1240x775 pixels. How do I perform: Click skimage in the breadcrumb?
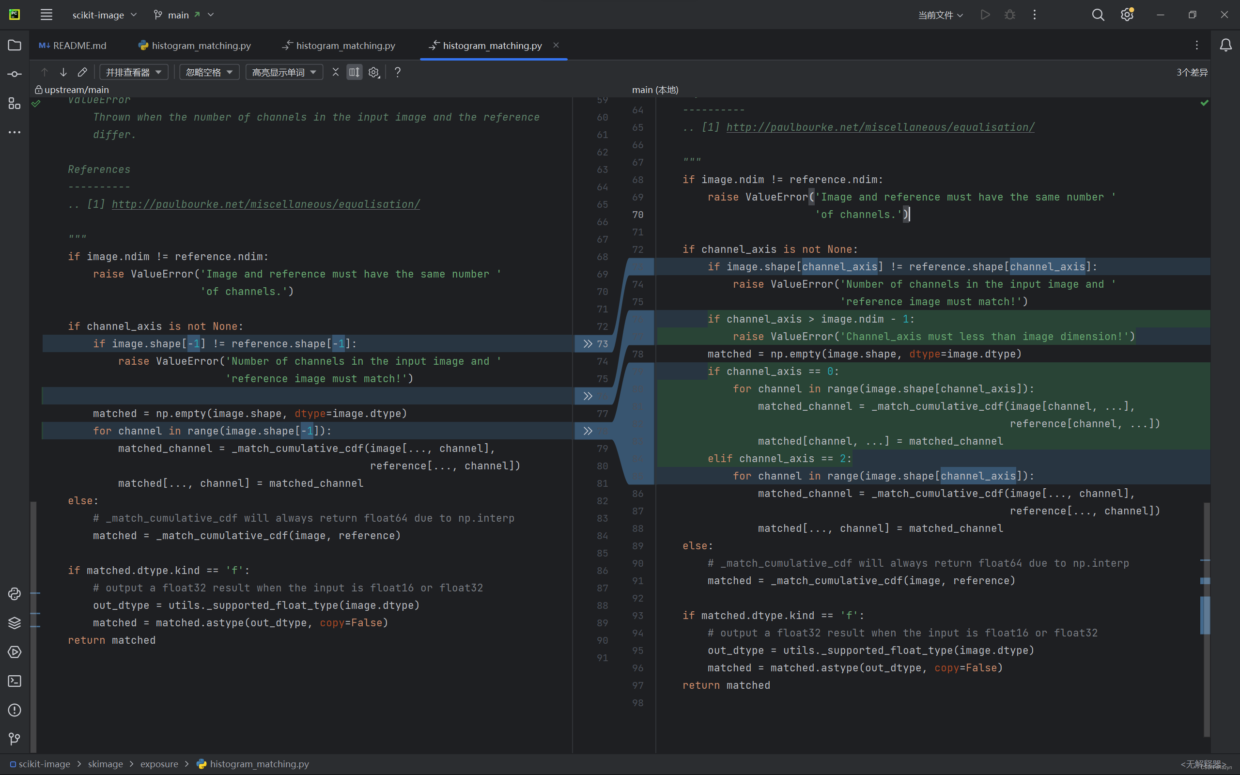(105, 764)
